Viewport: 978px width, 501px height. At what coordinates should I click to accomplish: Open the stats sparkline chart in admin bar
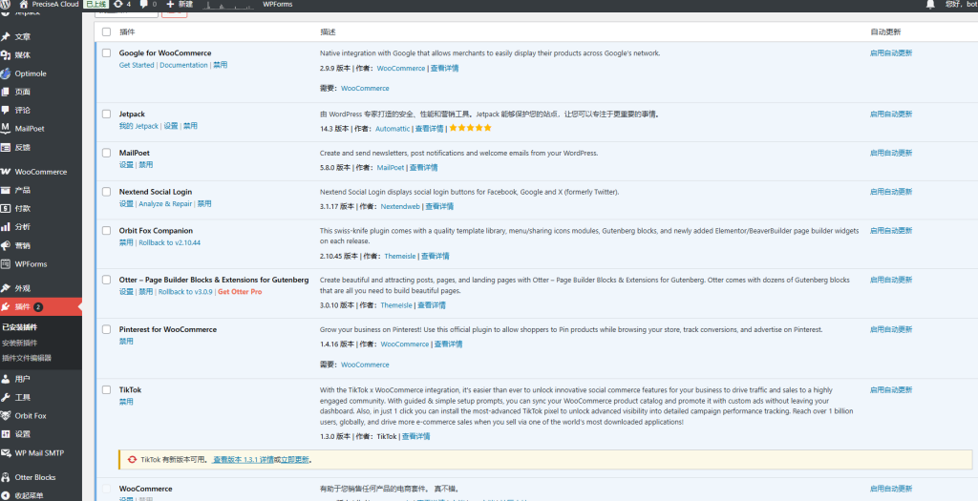pos(228,5)
